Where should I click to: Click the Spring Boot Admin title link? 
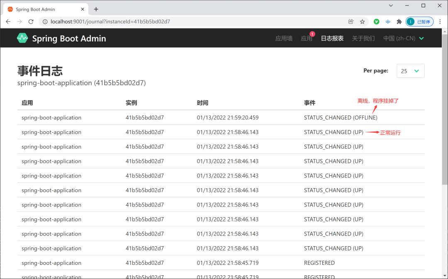click(x=69, y=38)
